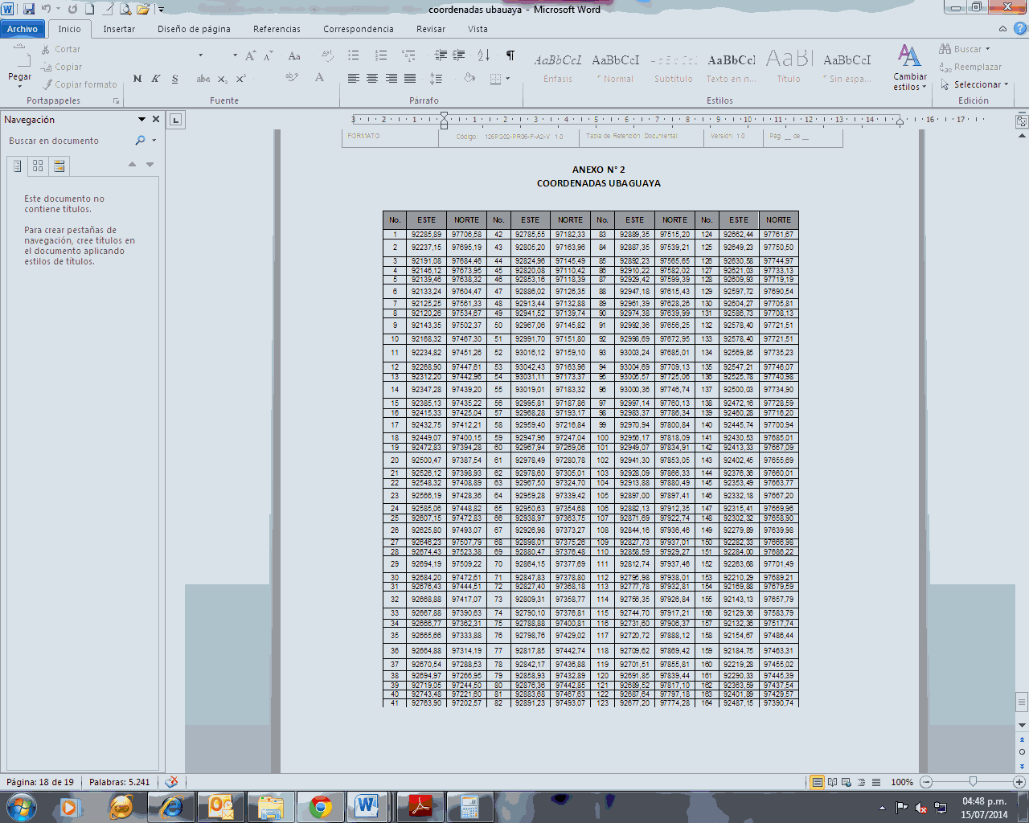
Task: Switch to the Insertar ribbon tab
Action: 119,29
